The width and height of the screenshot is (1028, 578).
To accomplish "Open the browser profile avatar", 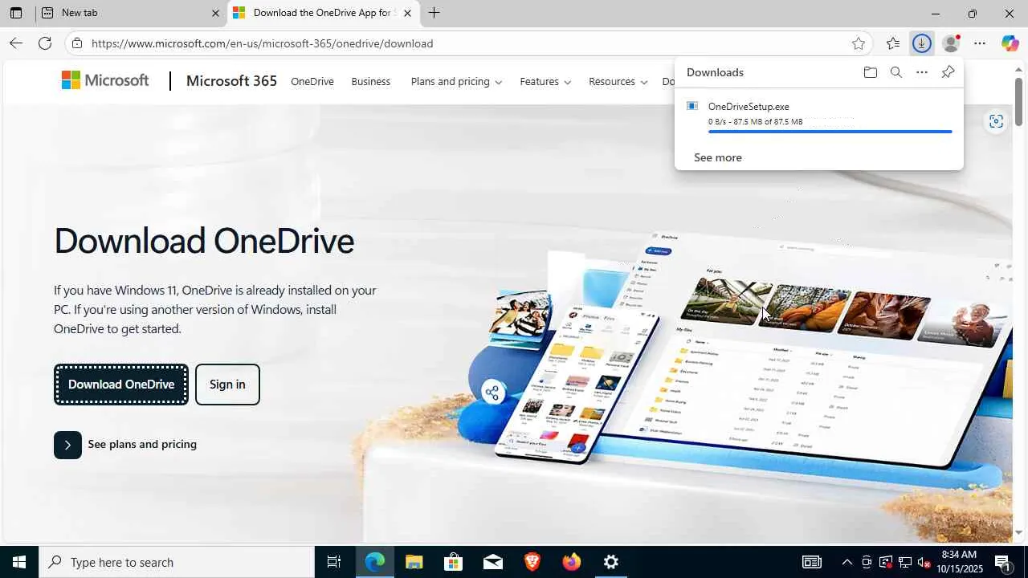I will (x=951, y=43).
